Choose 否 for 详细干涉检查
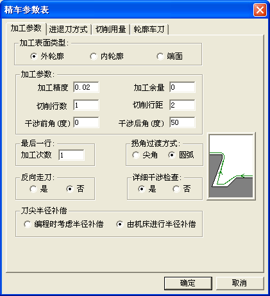Image resolution: width=270 pixels, height=296 pixels. coord(181,189)
